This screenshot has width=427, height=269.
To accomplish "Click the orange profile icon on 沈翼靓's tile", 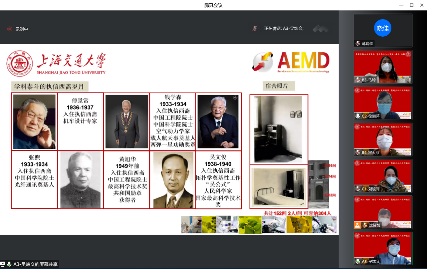I will tap(357, 225).
